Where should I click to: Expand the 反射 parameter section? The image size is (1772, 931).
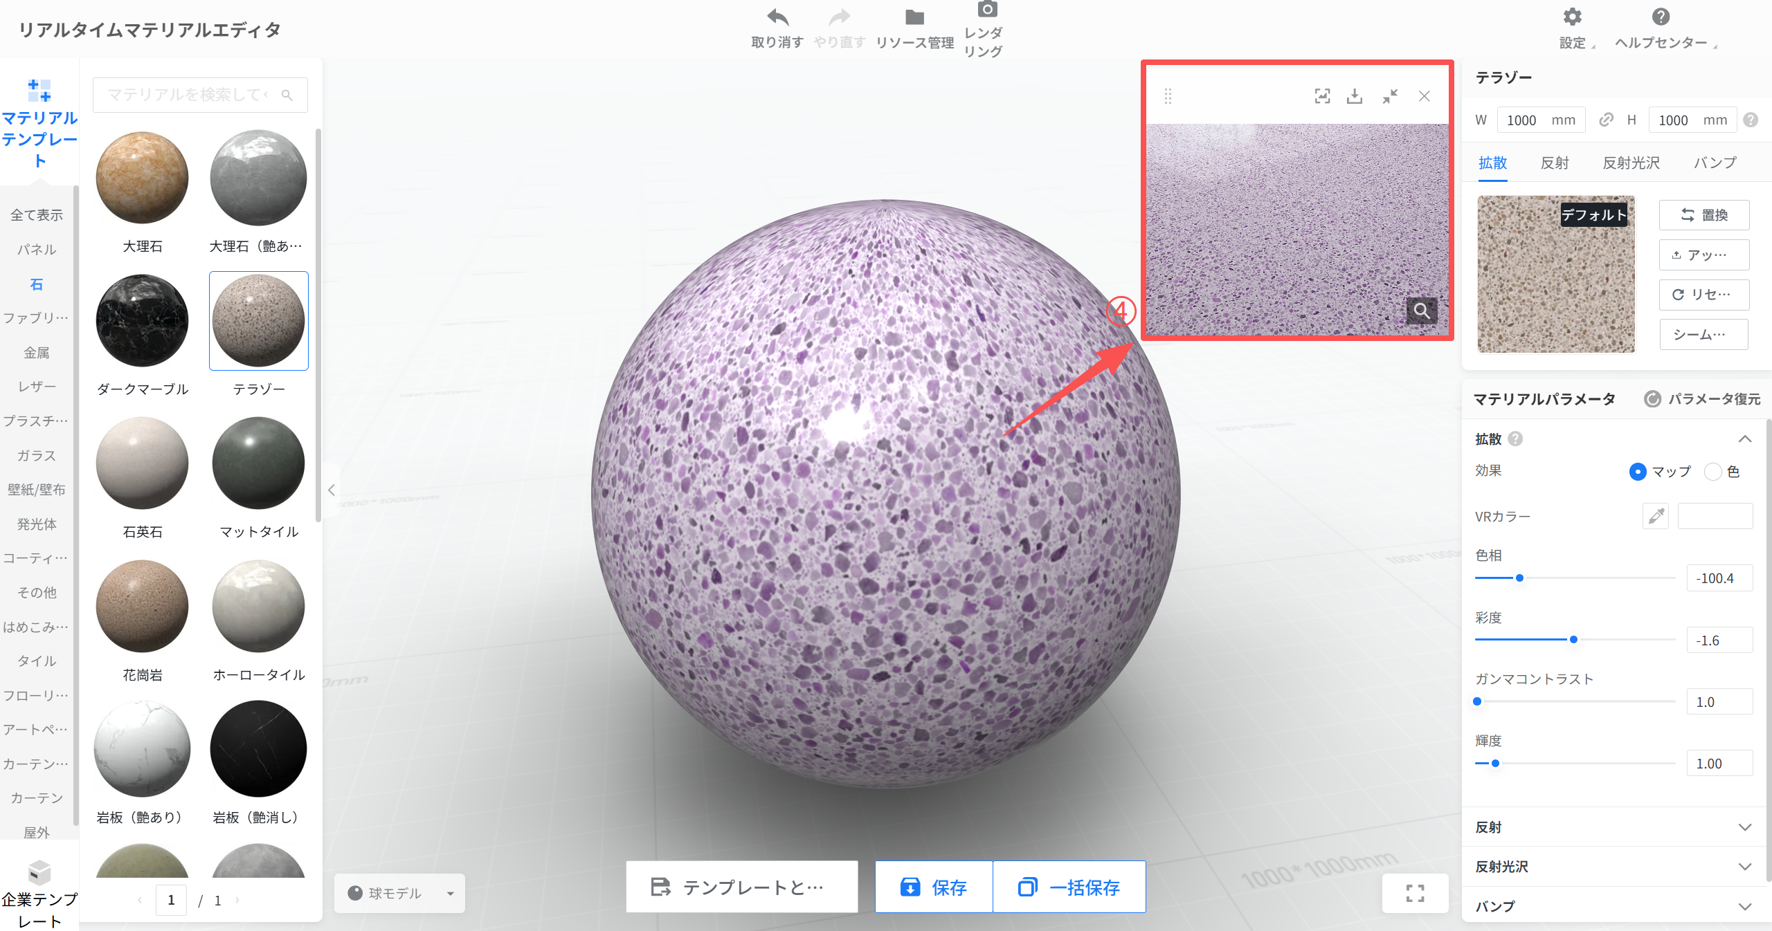[x=1745, y=827]
